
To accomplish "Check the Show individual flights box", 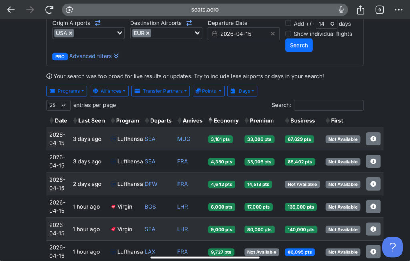I will click(x=288, y=34).
